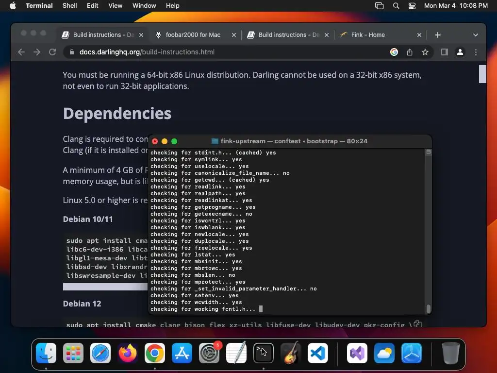View site information lock icon
The width and height of the screenshot is (497, 373).
[x=72, y=52]
